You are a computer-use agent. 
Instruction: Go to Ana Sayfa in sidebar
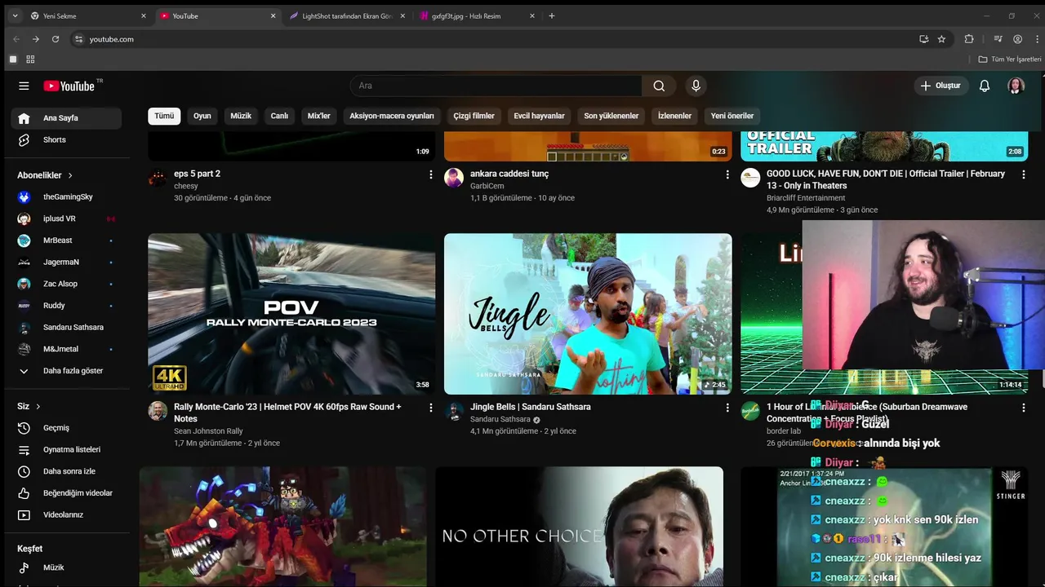coord(66,118)
